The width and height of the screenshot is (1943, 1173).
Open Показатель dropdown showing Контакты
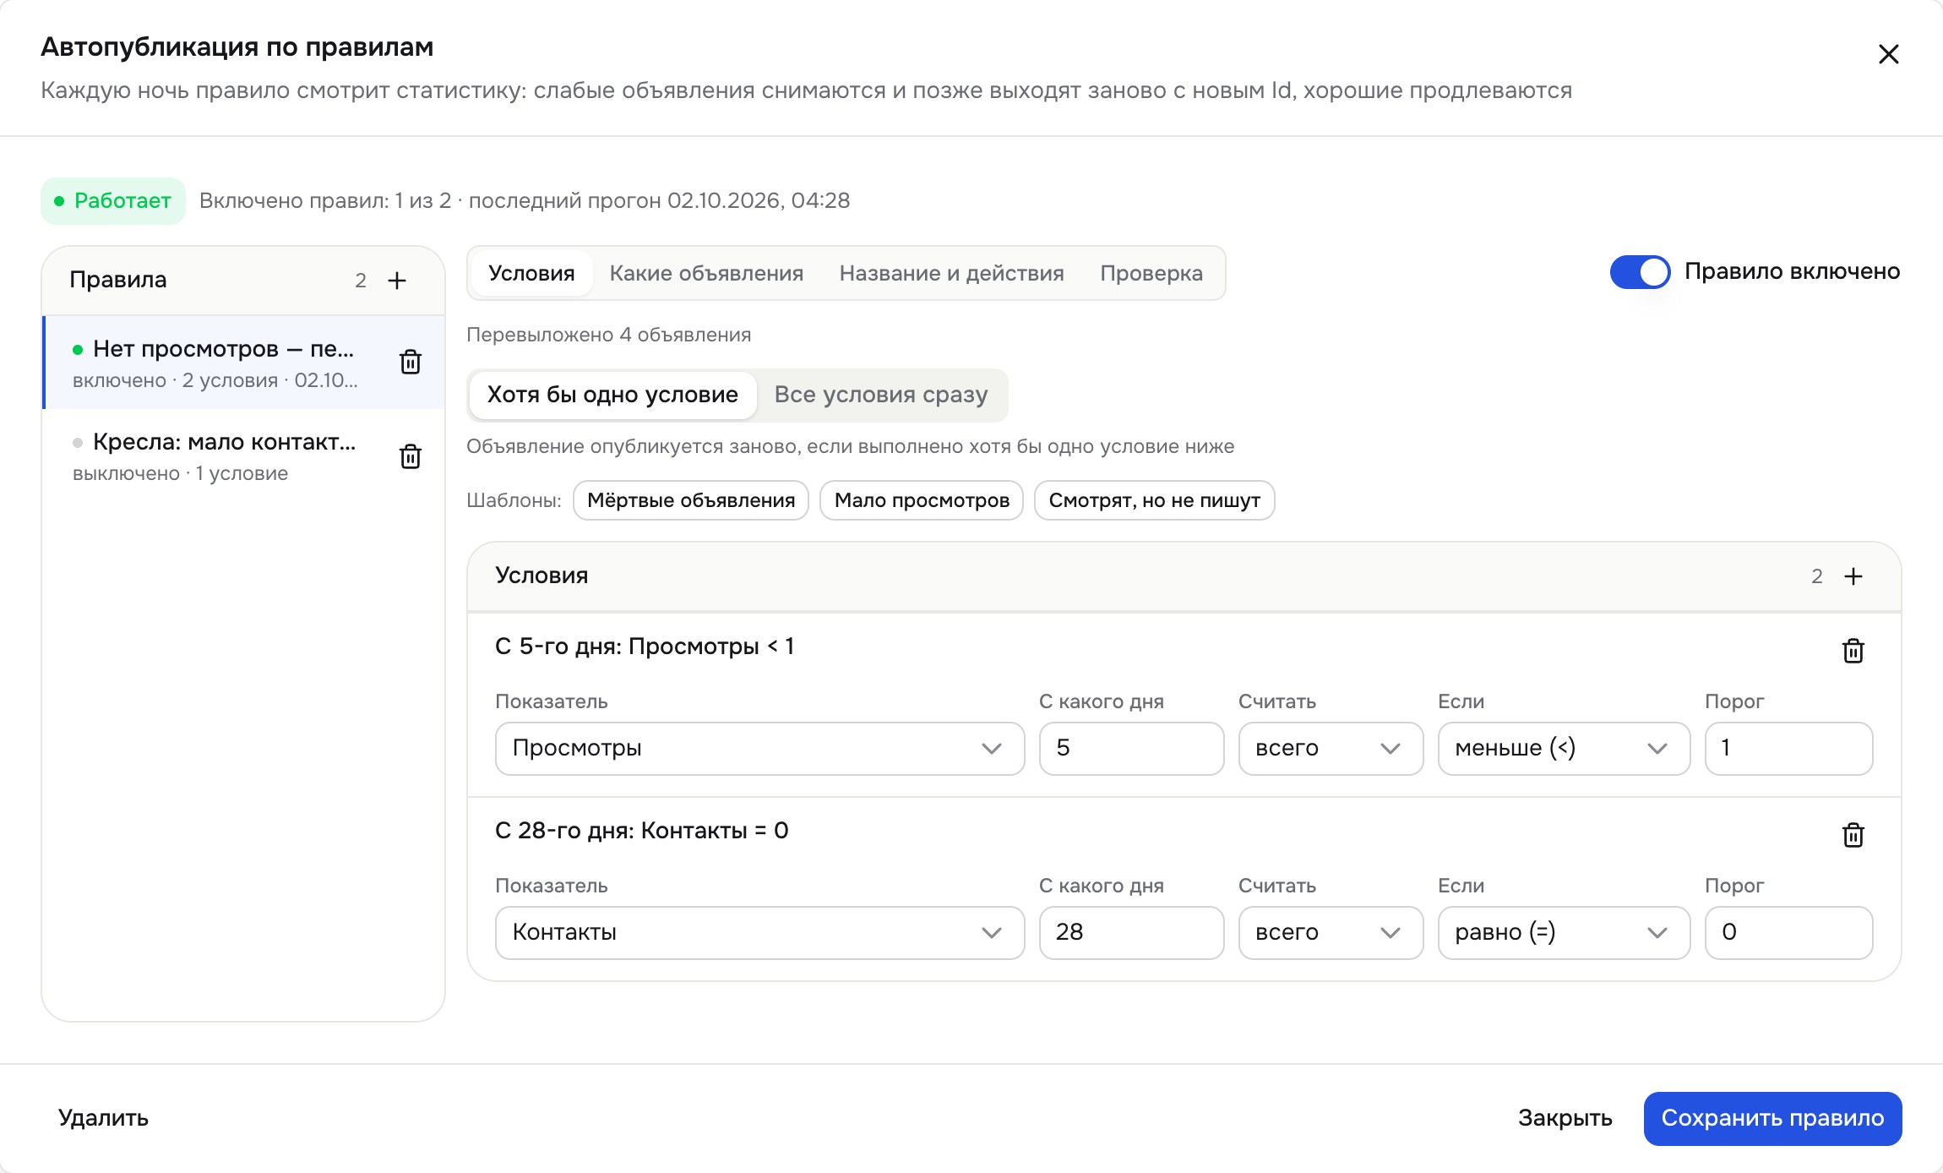[x=759, y=933]
